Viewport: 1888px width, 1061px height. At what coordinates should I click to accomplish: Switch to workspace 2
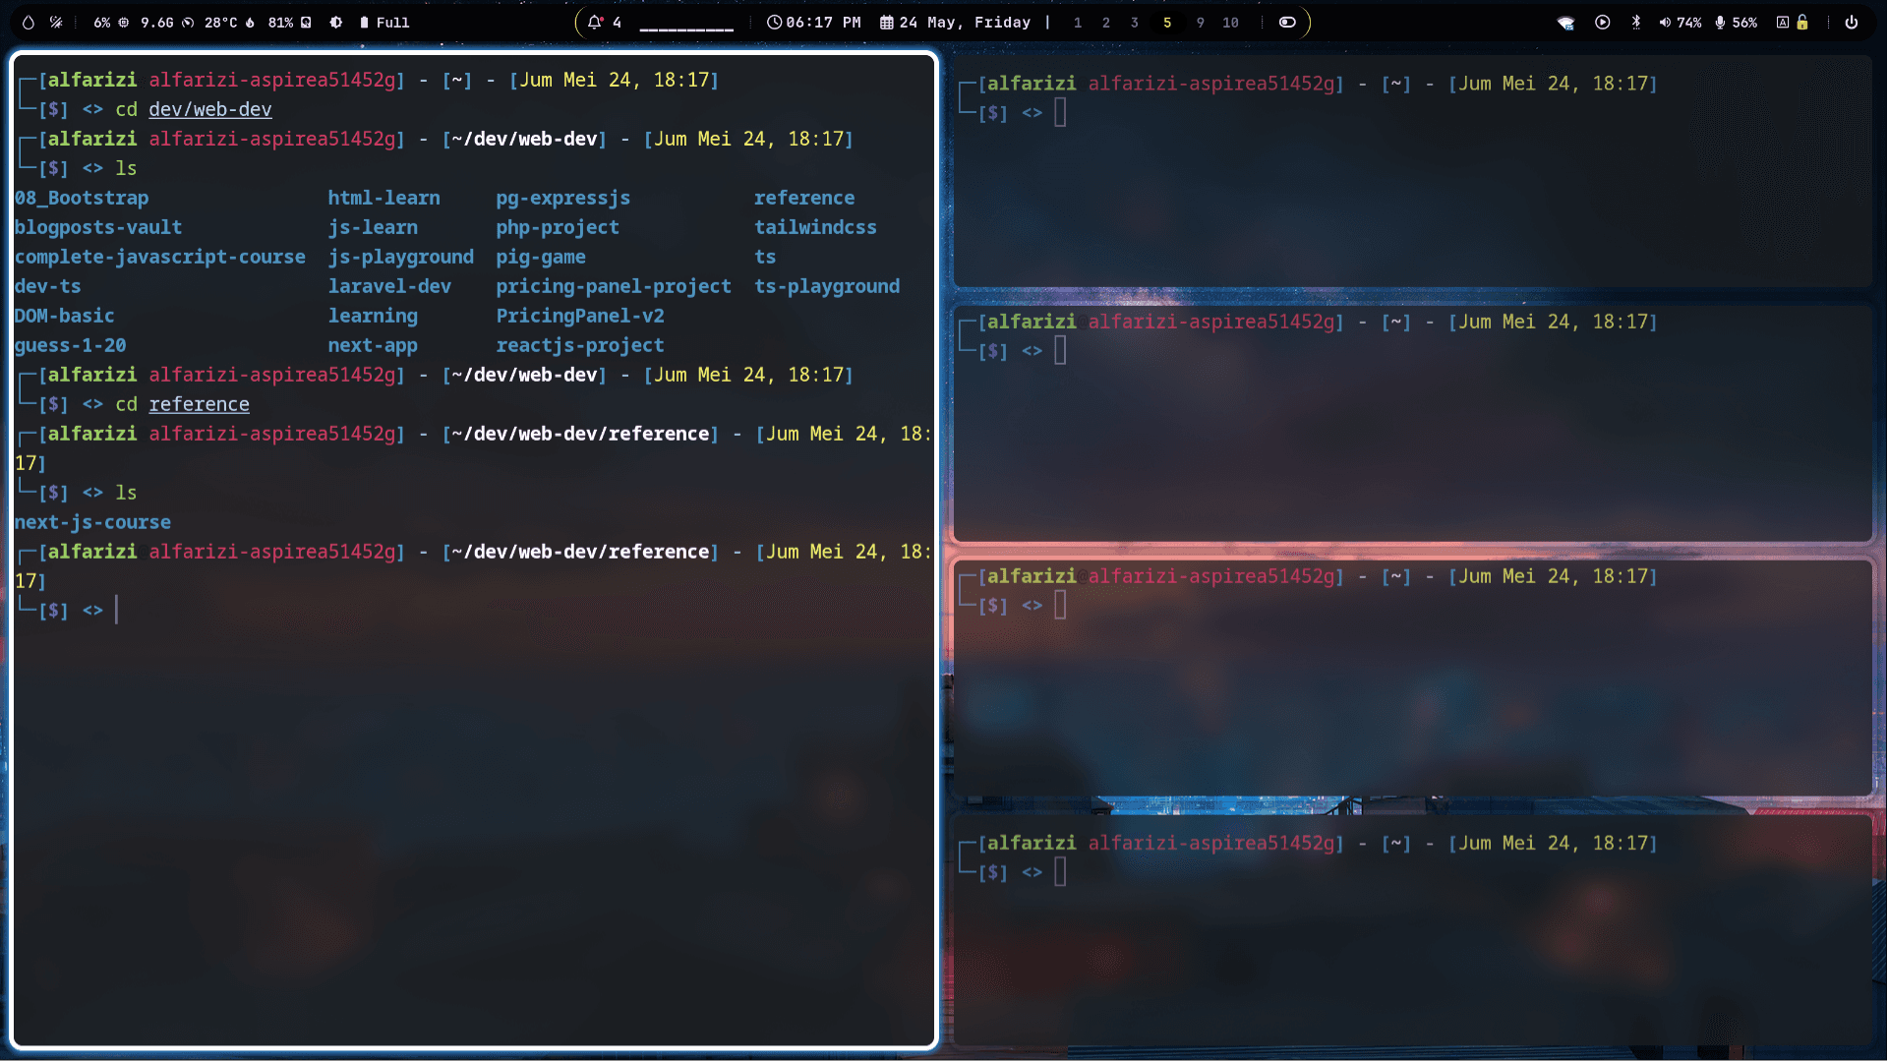(x=1105, y=22)
